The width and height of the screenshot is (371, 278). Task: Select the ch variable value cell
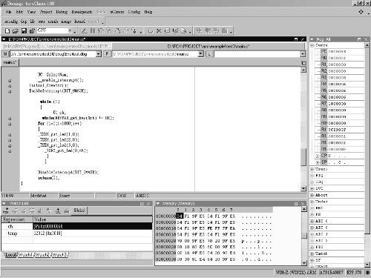(x=93, y=226)
